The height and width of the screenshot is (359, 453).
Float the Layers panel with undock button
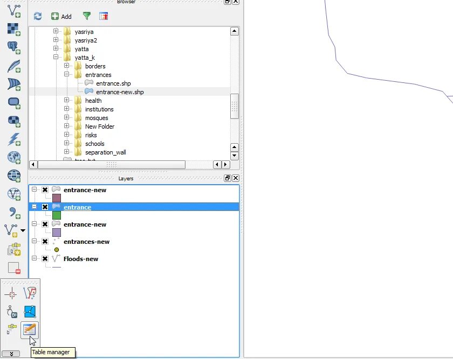click(x=228, y=178)
